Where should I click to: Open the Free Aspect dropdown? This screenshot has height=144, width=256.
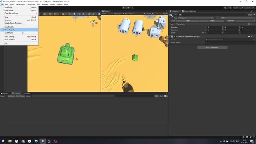[135, 14]
